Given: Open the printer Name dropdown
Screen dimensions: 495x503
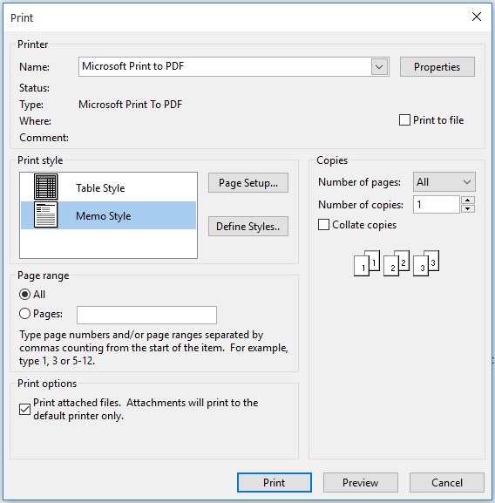Looking at the screenshot, I should (x=379, y=67).
